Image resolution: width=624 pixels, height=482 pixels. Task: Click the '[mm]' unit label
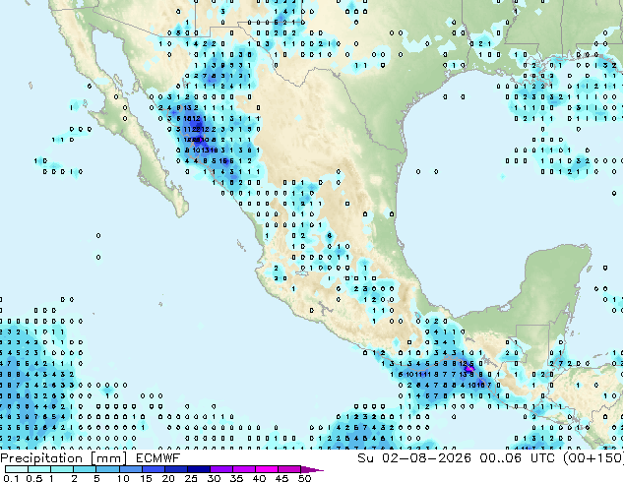point(109,458)
